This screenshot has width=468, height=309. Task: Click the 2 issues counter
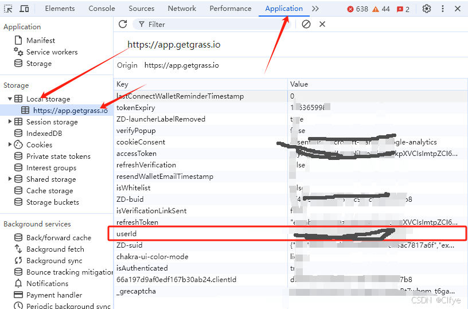pos(403,9)
